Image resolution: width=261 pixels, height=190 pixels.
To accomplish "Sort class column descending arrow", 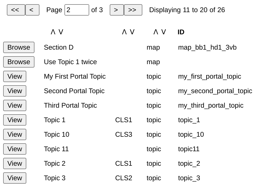I will (132, 32).
